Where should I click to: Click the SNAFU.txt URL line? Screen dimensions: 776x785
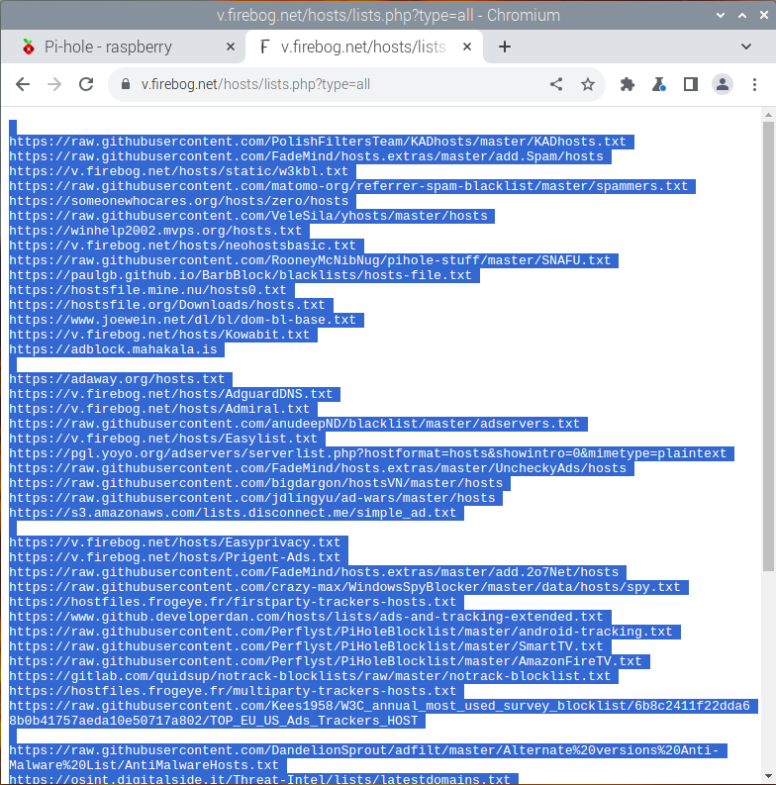[x=310, y=260]
